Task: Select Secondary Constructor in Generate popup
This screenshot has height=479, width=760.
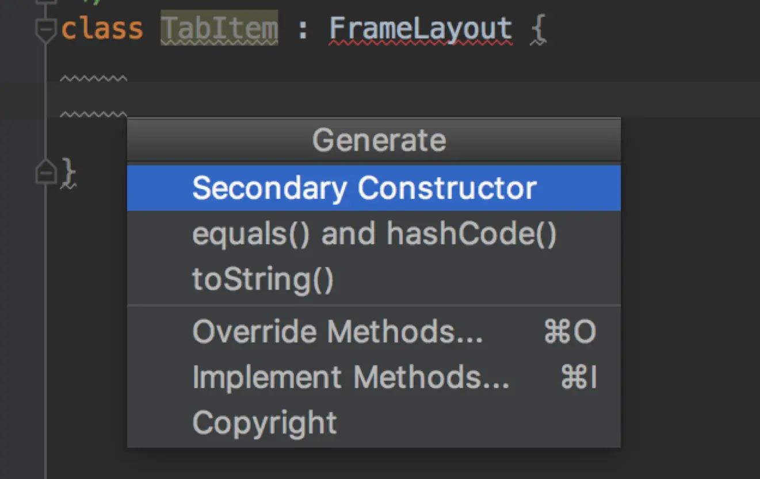Action: coord(364,188)
